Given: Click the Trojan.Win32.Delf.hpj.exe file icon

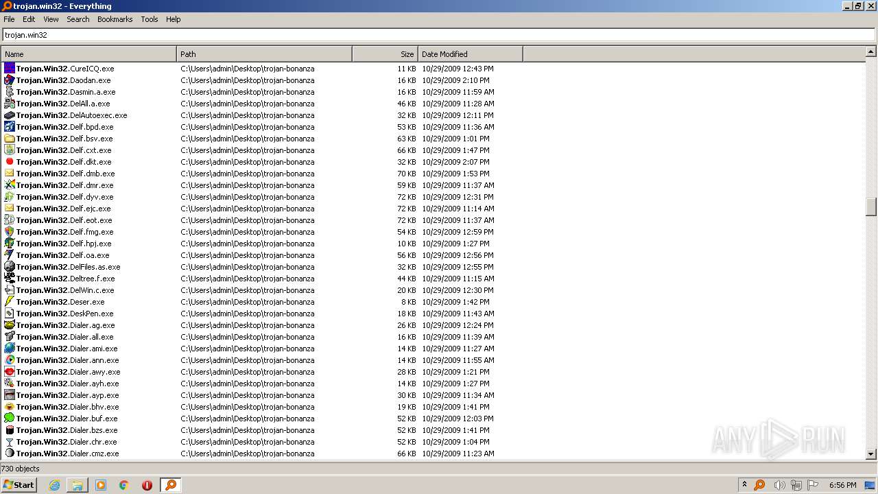Looking at the screenshot, I should (x=10, y=244).
